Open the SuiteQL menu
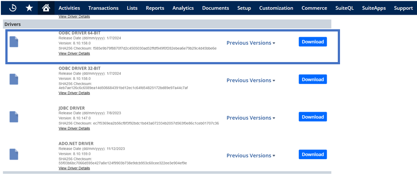 tap(344, 8)
